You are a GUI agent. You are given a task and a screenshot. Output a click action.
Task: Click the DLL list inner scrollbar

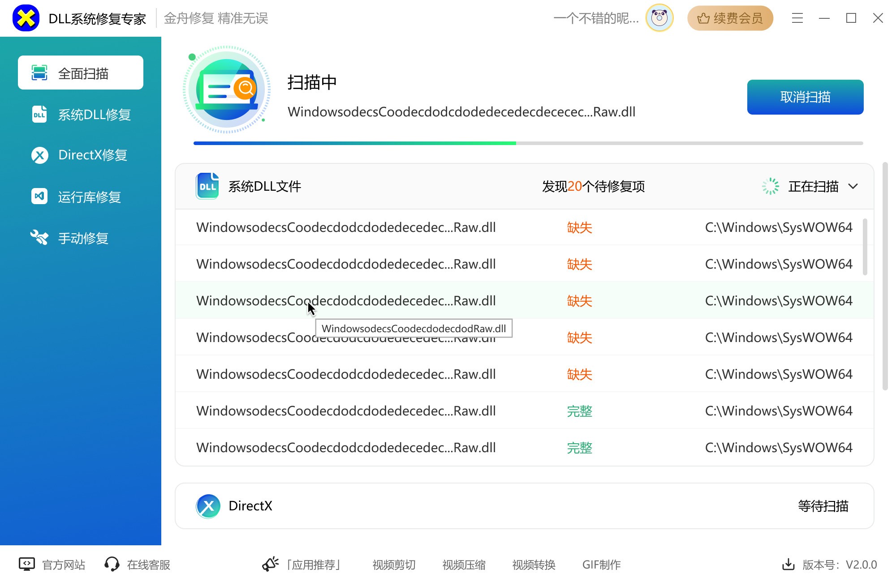(x=865, y=247)
